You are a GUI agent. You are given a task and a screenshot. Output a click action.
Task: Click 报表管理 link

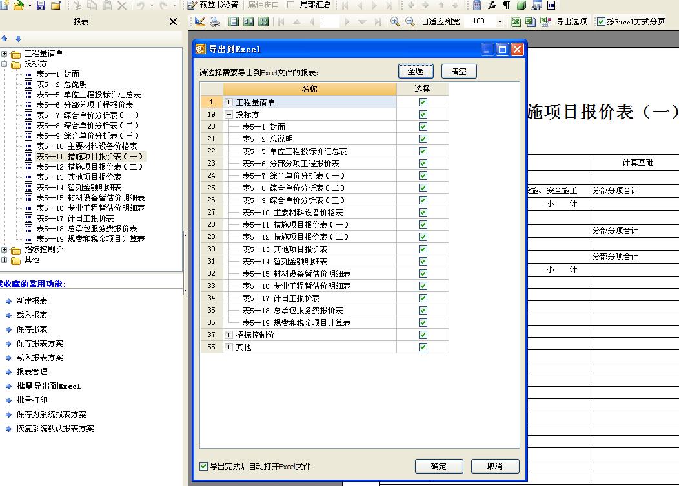tap(32, 371)
